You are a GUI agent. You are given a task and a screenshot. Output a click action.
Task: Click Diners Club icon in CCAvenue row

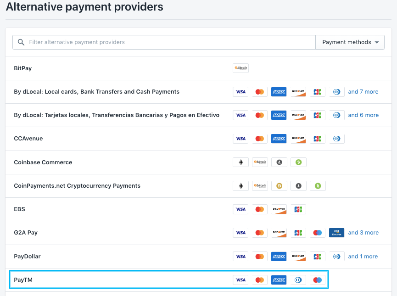[336, 139]
